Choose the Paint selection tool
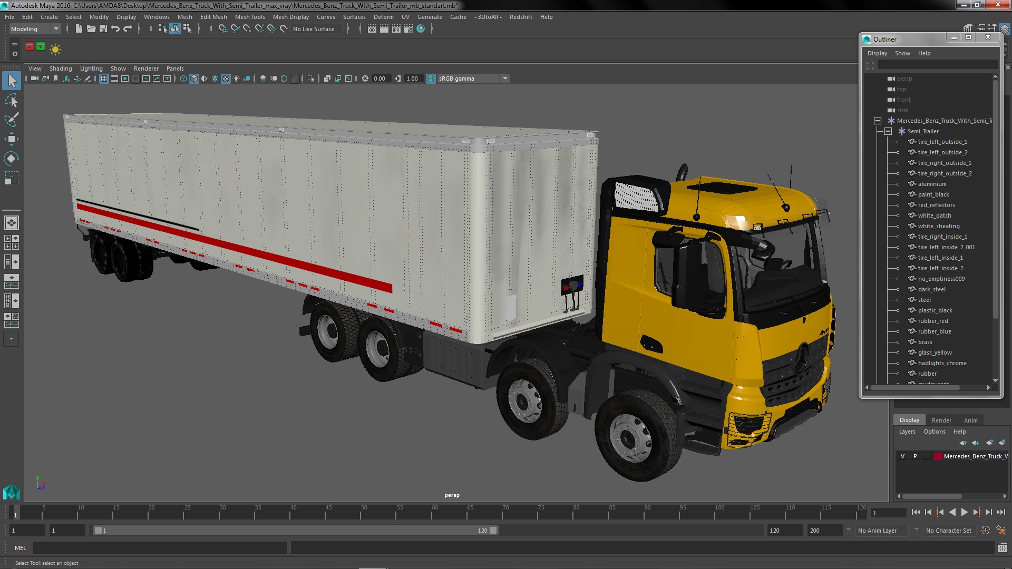The image size is (1012, 569). coord(12,120)
